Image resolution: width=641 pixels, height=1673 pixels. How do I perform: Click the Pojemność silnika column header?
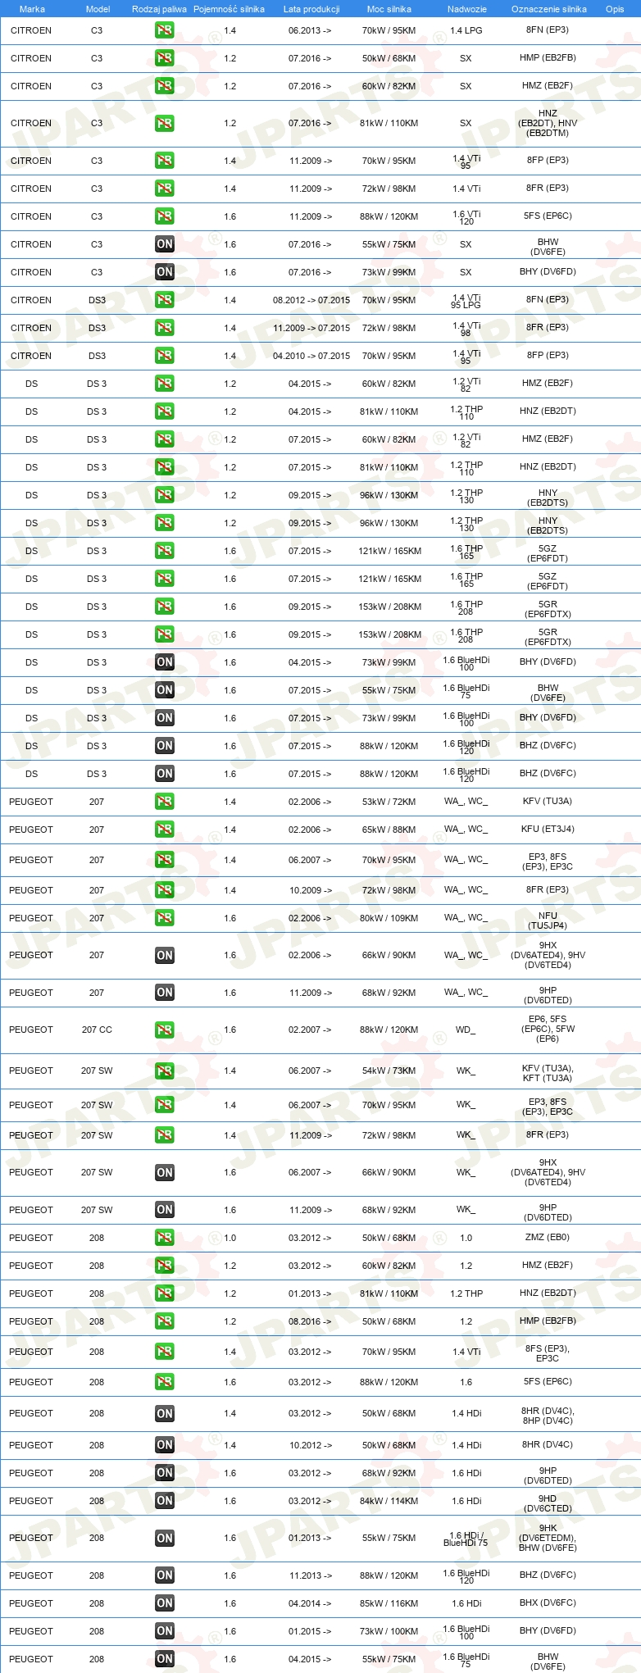pos(230,9)
